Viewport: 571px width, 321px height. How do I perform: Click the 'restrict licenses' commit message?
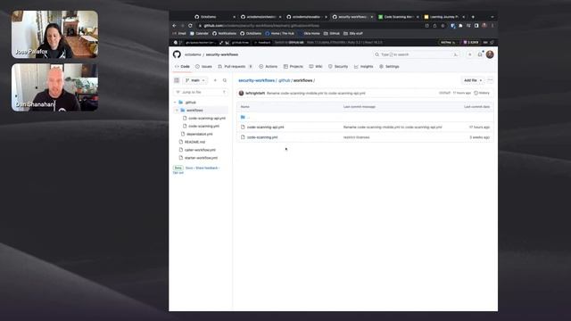click(x=356, y=137)
